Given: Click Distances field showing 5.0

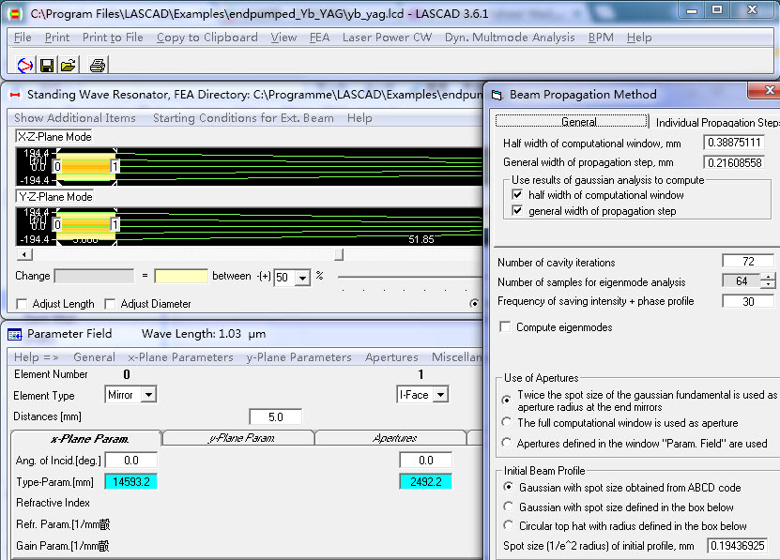Looking at the screenshot, I should pos(275,416).
